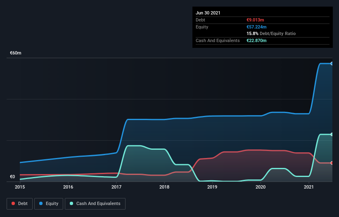Viewport: 339px width, 217px height.
Task: Click the blue Equity legend dot
Action: tap(41, 203)
